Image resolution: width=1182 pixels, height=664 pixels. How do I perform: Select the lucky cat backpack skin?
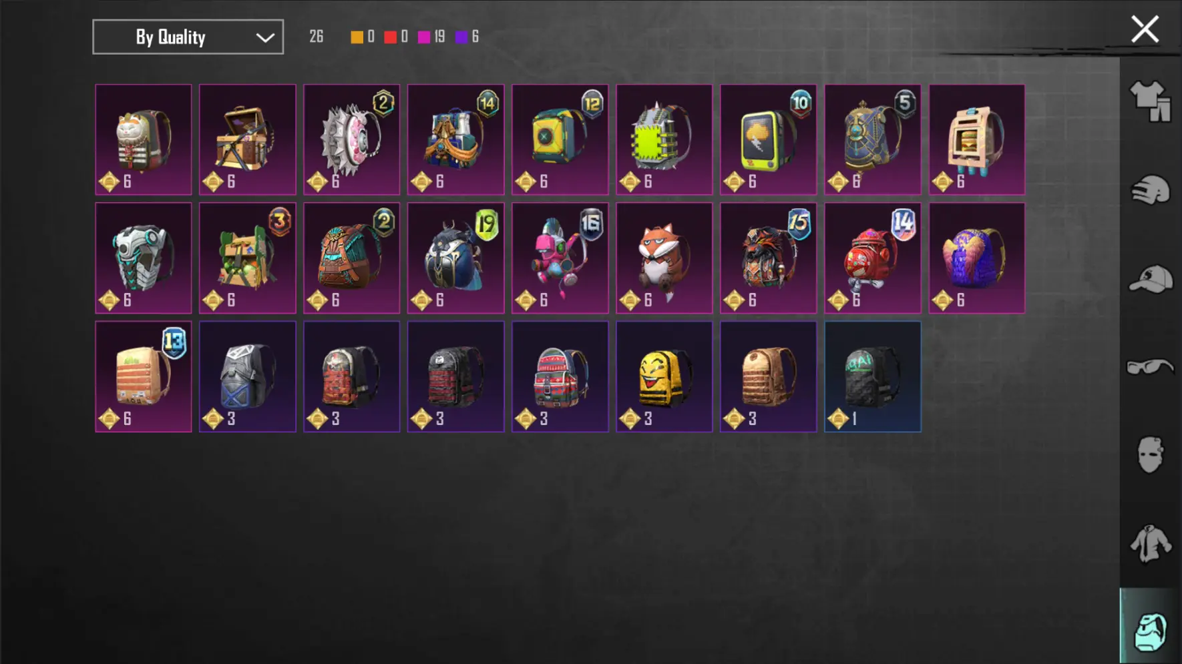pos(144,139)
